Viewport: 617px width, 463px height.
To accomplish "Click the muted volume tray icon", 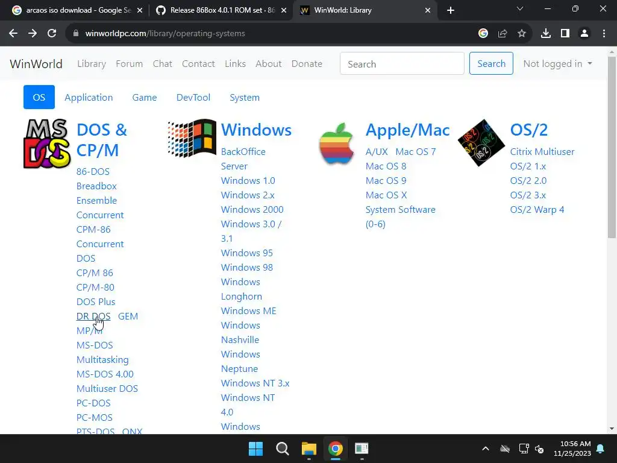I will coord(539,449).
